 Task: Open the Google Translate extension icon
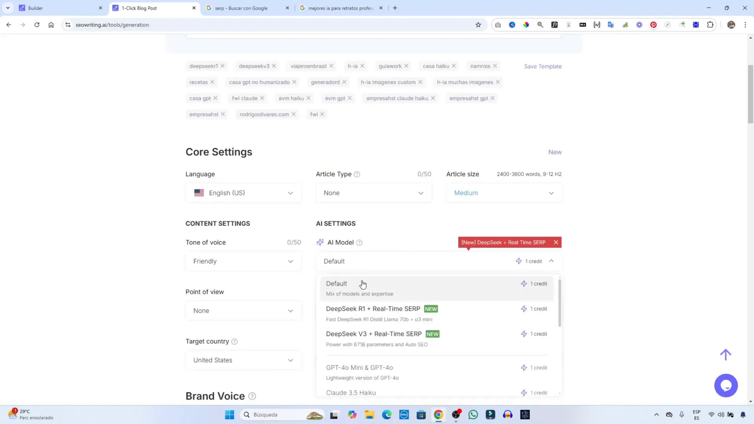pyautogui.click(x=611, y=24)
